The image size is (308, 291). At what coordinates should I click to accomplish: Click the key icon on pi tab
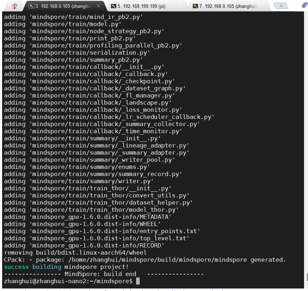pyautogui.click(x=114, y=6)
